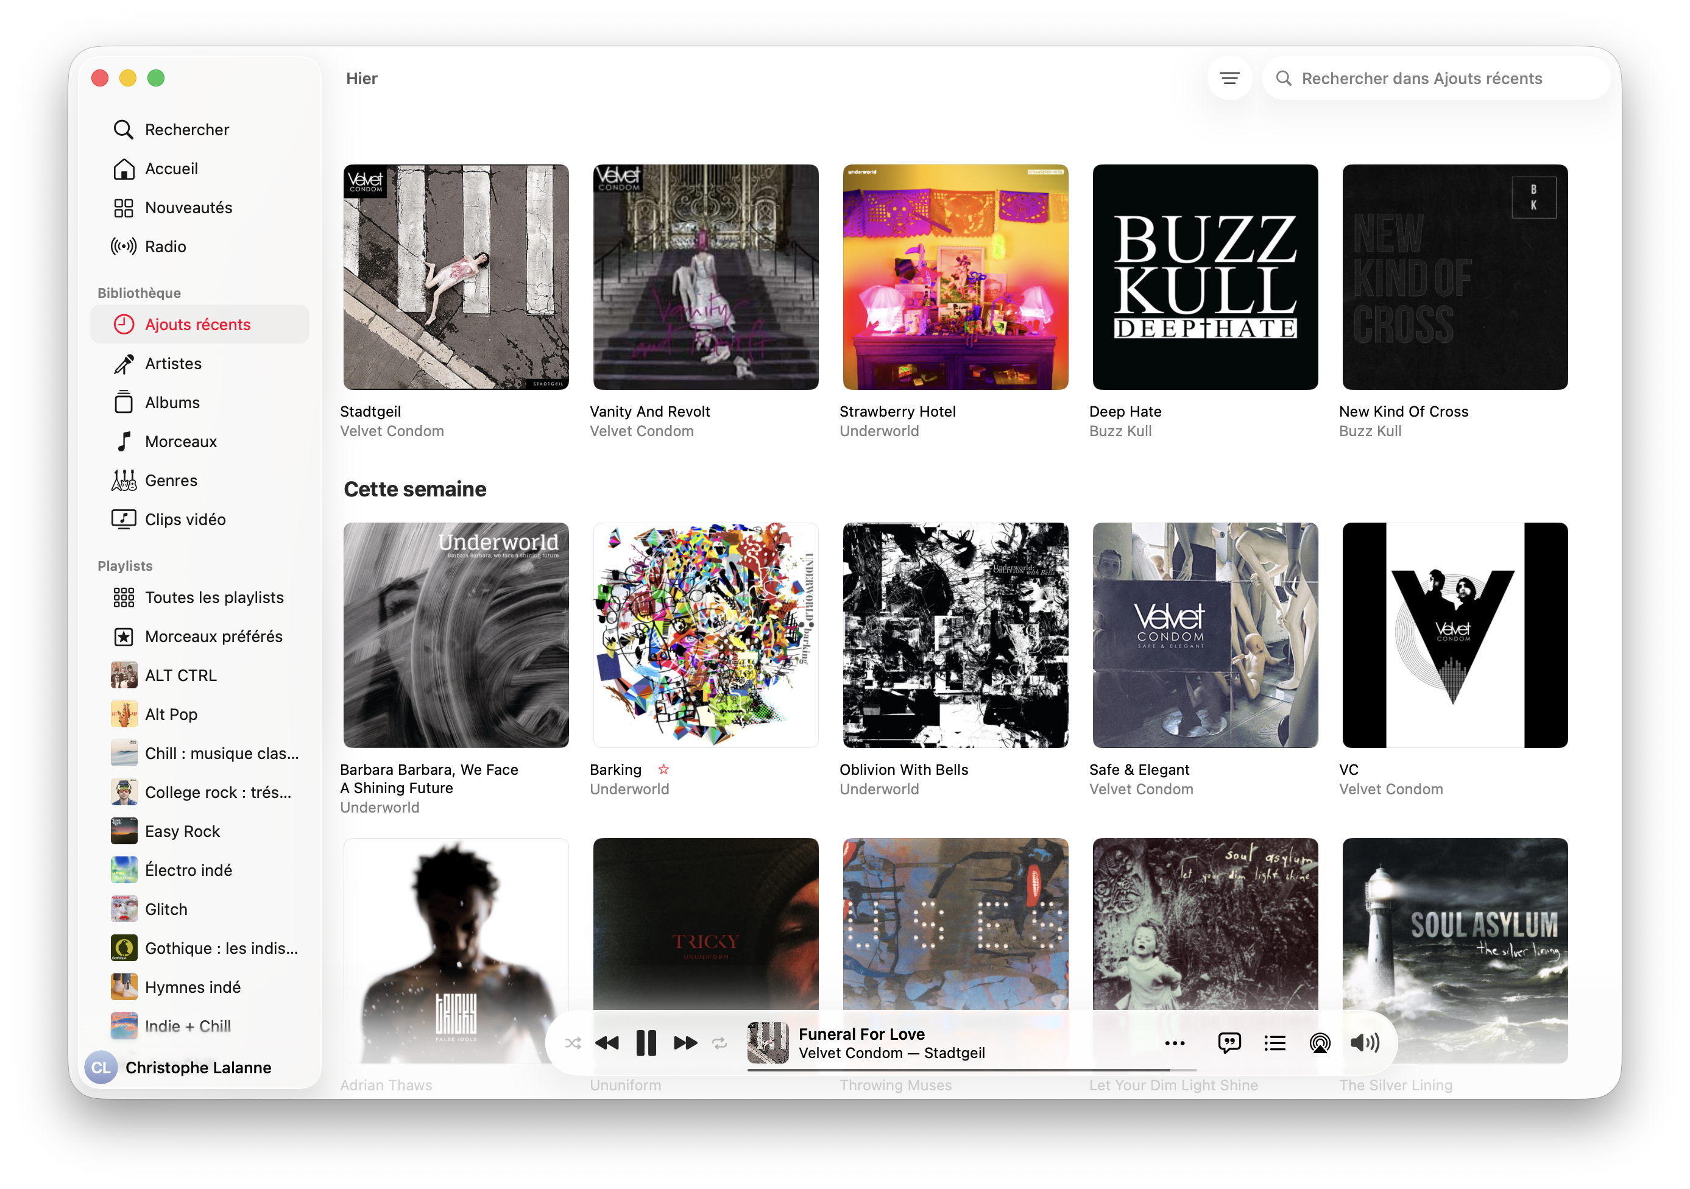Open Toutes les playlists in sidebar

(x=199, y=598)
